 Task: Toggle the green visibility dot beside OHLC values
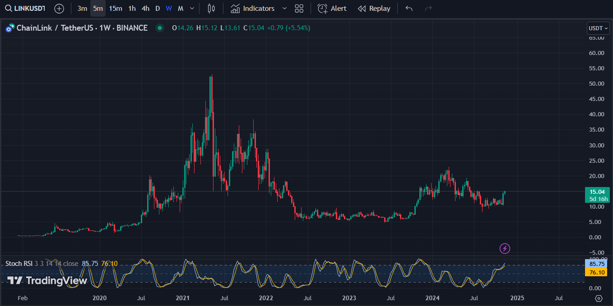[x=159, y=27]
